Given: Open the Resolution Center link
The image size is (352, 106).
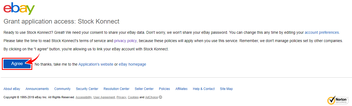Looking at the screenshot, I should (x=116, y=89).
